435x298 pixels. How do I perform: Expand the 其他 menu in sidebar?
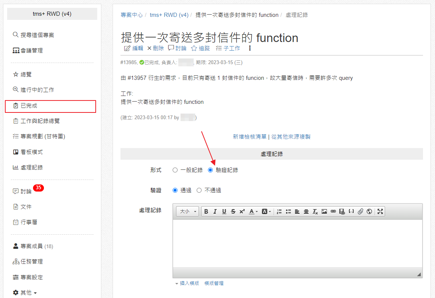25,292
